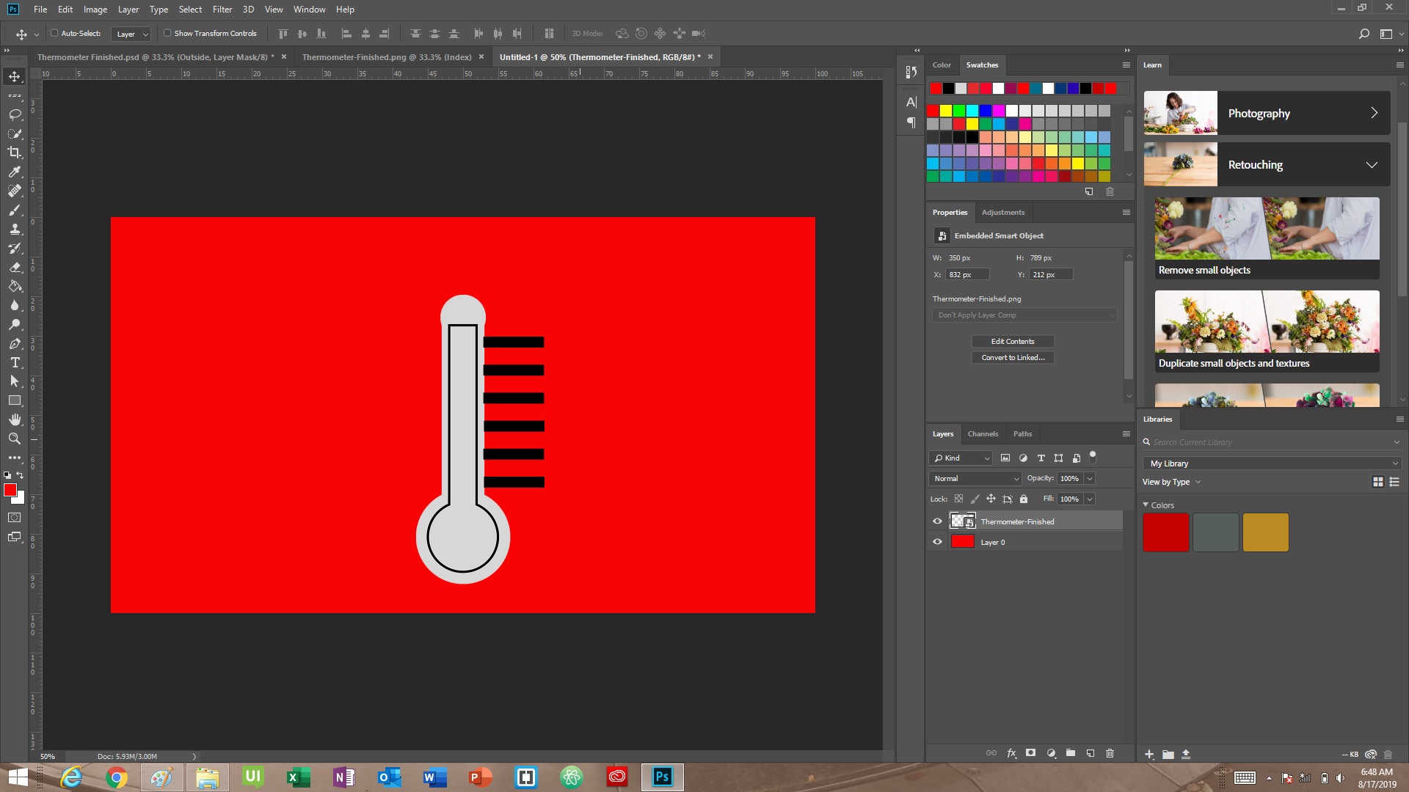Hide the Layer 0 layer

click(x=937, y=542)
